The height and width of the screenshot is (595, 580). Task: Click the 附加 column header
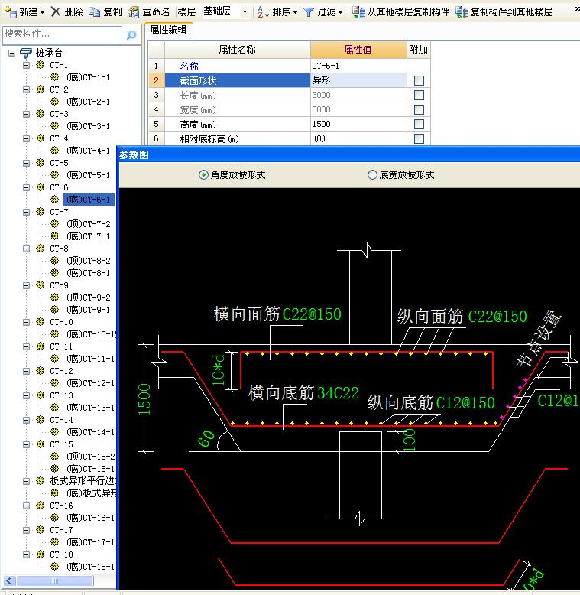click(x=419, y=50)
